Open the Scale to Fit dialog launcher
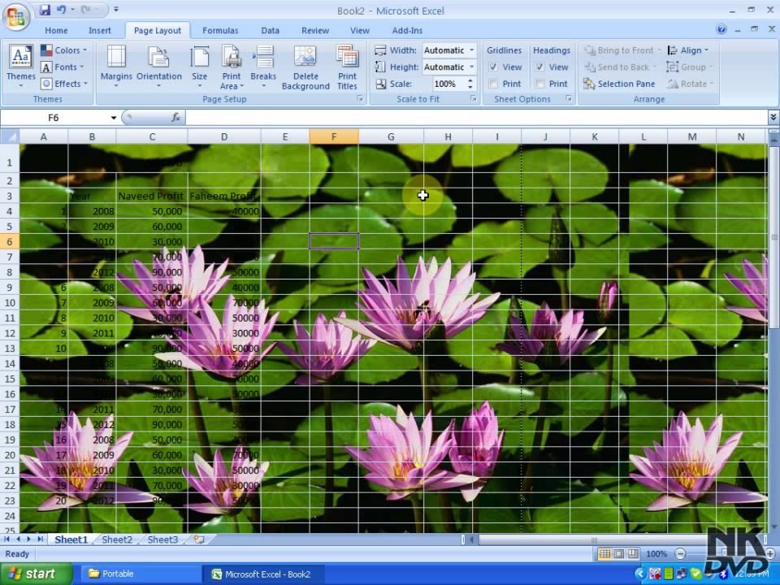This screenshot has width=780, height=585. [x=474, y=99]
